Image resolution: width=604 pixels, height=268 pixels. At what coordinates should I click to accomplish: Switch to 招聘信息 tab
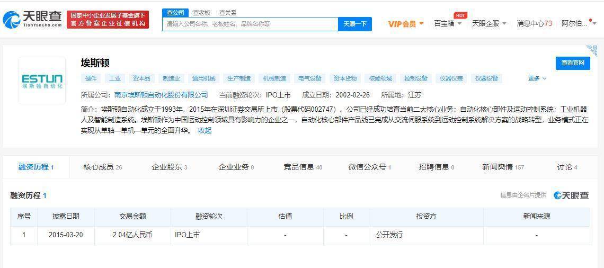[x=436, y=167]
